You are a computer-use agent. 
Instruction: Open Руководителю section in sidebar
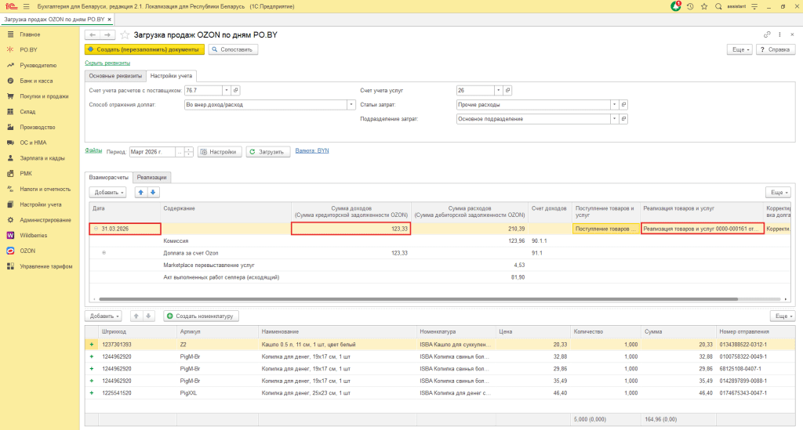38,66
